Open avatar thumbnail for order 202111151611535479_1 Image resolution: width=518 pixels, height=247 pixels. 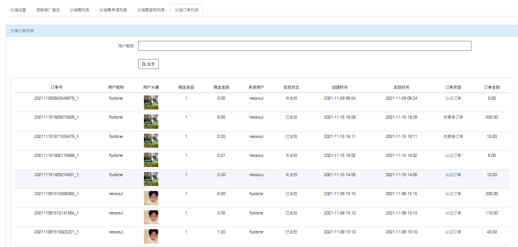(x=151, y=141)
